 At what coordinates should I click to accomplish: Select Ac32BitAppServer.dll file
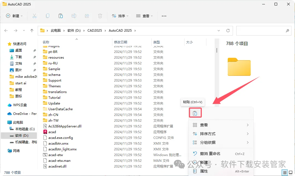(x=65, y=126)
